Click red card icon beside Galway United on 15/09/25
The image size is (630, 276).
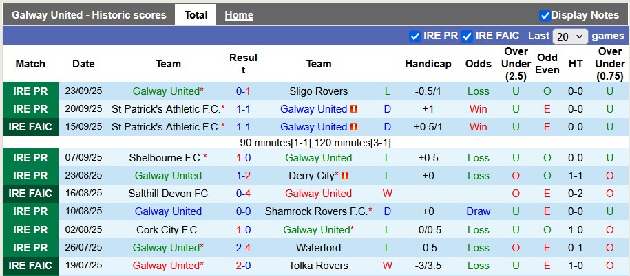(354, 127)
